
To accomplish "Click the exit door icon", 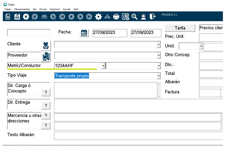I will pos(153,17).
